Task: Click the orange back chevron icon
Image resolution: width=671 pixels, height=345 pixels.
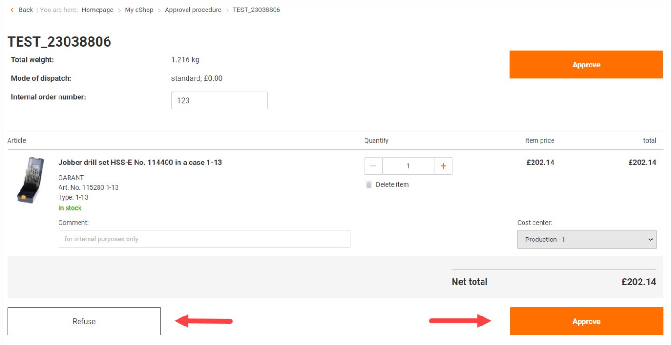Action: (12, 10)
